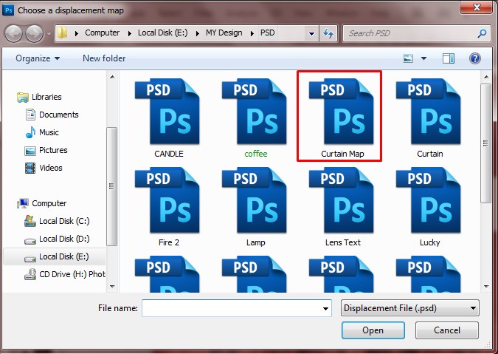Select the Fire 2 PSD file icon
The width and height of the screenshot is (498, 354).
pyautogui.click(x=167, y=200)
